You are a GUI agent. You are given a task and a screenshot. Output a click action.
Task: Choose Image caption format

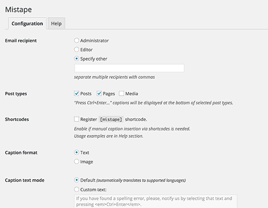[76, 162]
